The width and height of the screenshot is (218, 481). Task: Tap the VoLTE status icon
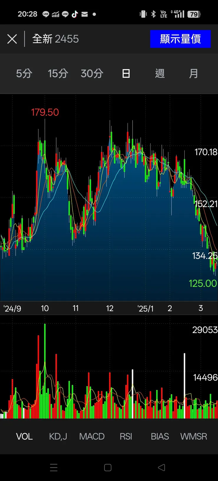pyautogui.click(x=163, y=14)
